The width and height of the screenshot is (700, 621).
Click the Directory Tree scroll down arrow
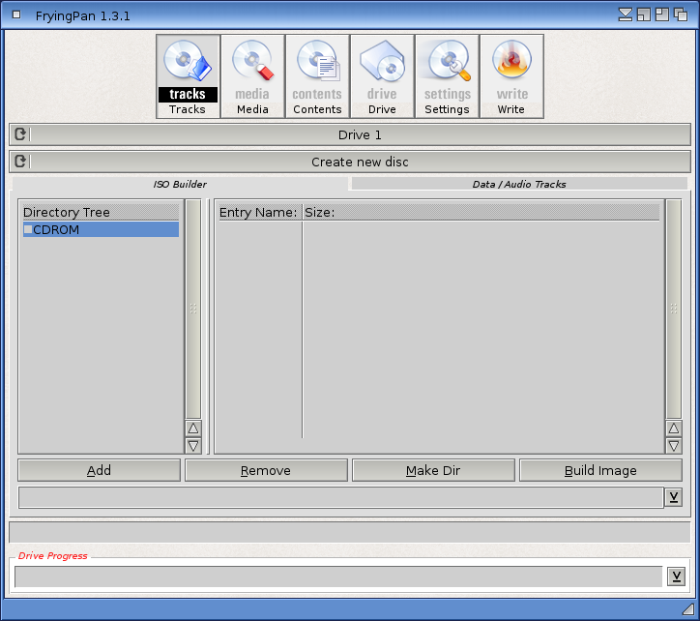(193, 445)
